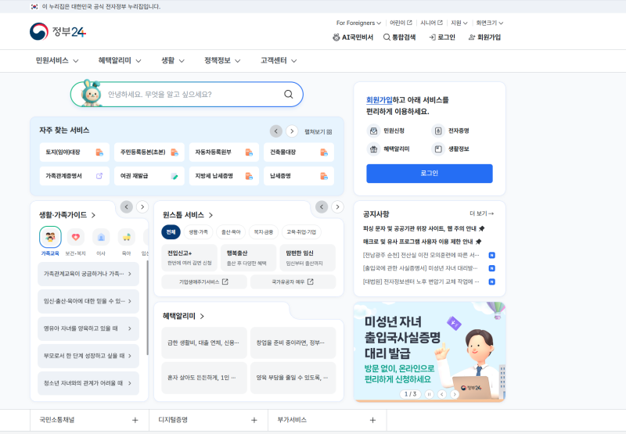Image resolution: width=626 pixels, height=434 pixels.
Task: Expand the For Foreigners dropdown
Action: pos(358,23)
